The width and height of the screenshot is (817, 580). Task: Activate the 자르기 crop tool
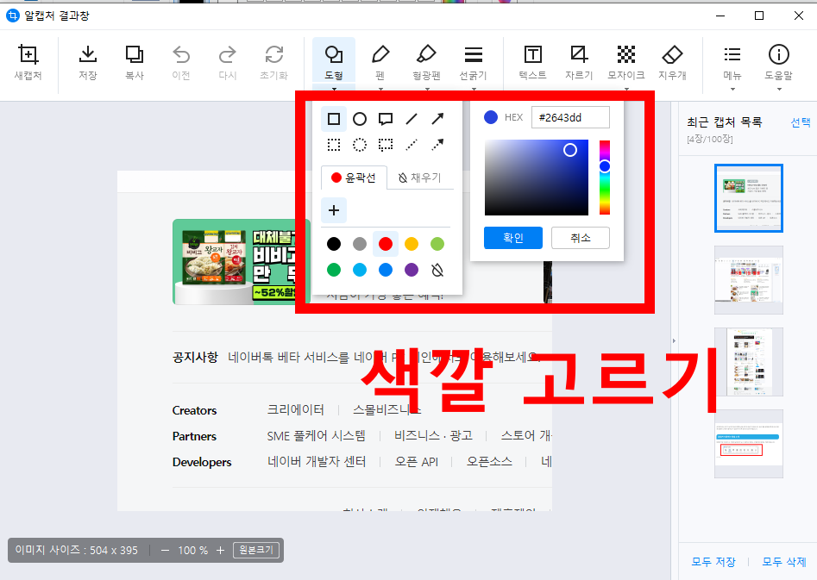tap(578, 60)
